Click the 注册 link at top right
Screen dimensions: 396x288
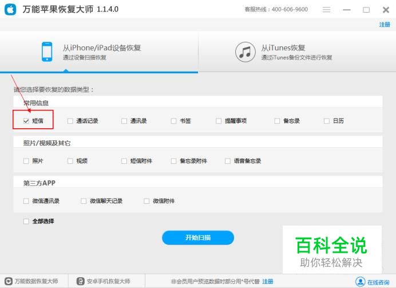coord(385,25)
